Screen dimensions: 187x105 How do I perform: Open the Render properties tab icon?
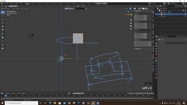pos(156,43)
